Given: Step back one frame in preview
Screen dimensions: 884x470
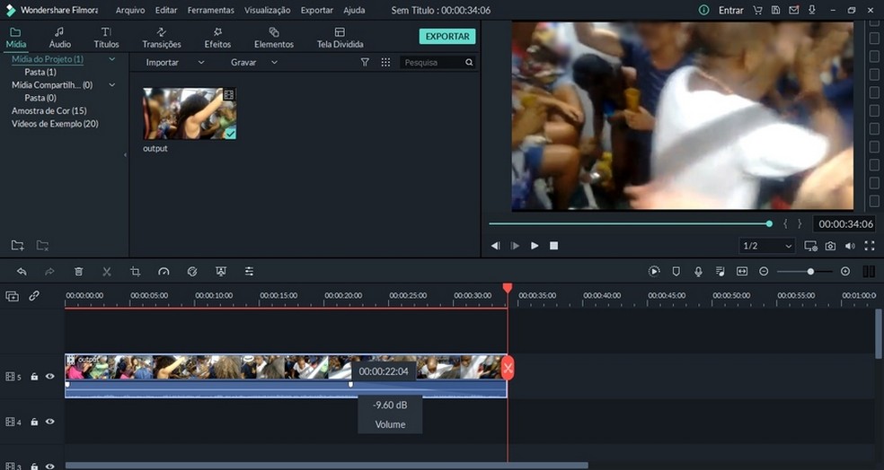Looking at the screenshot, I should (x=496, y=246).
